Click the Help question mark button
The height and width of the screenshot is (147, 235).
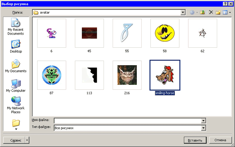pos(225,4)
